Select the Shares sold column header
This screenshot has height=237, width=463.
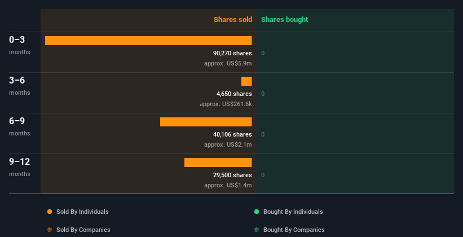pos(232,20)
